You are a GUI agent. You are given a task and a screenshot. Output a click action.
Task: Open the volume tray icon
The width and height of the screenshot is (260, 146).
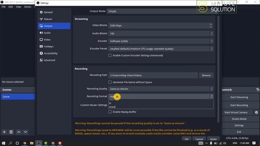click(225, 143)
